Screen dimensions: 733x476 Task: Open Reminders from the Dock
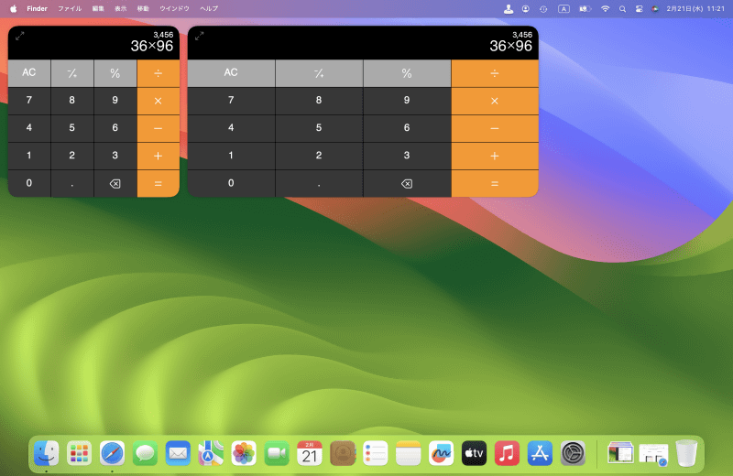pyautogui.click(x=376, y=453)
